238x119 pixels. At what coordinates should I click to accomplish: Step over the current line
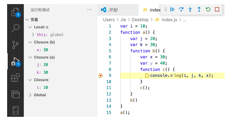coord(181,9)
